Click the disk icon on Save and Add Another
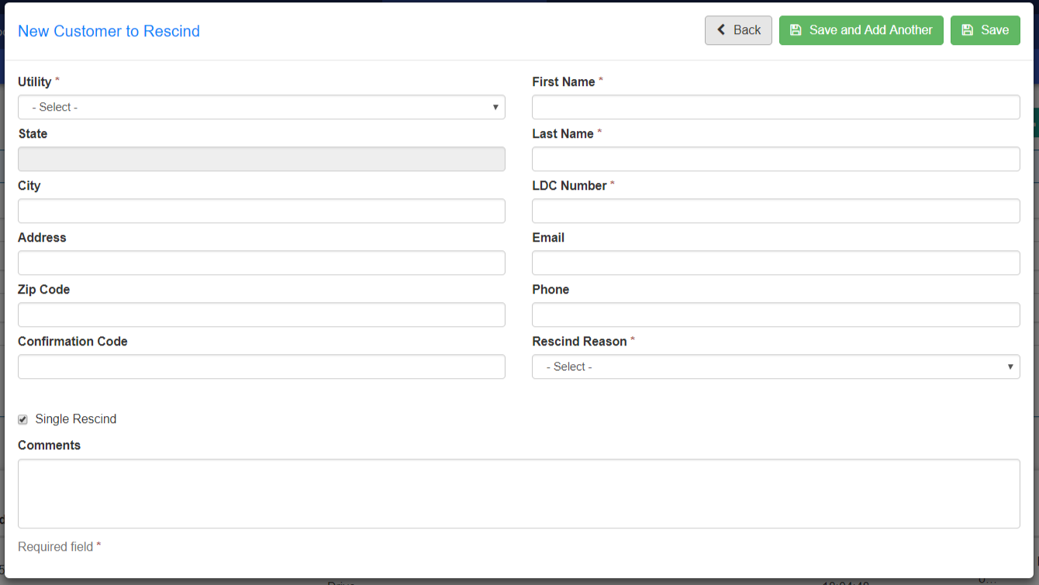The width and height of the screenshot is (1039, 585). tap(796, 30)
